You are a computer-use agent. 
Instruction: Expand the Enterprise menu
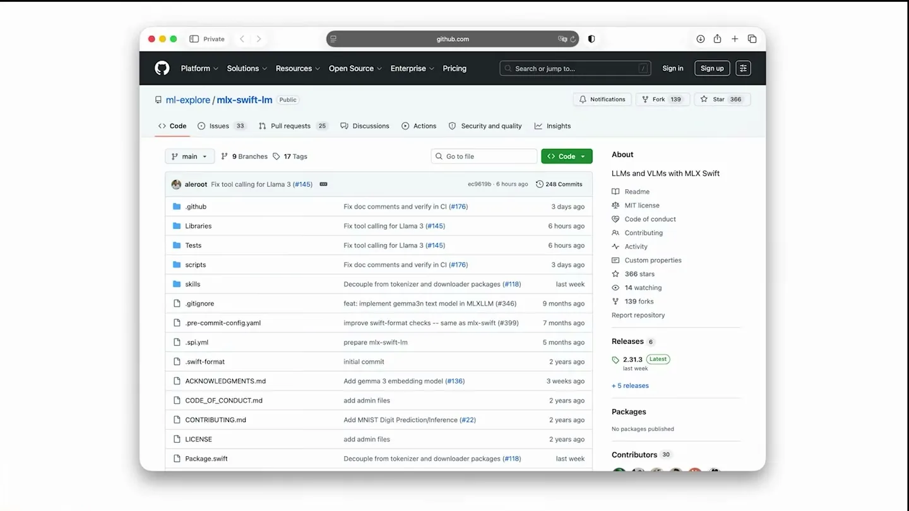click(412, 68)
